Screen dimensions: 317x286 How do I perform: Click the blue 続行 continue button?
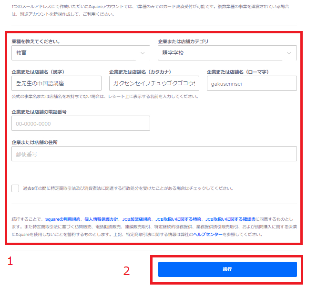[x=227, y=269]
